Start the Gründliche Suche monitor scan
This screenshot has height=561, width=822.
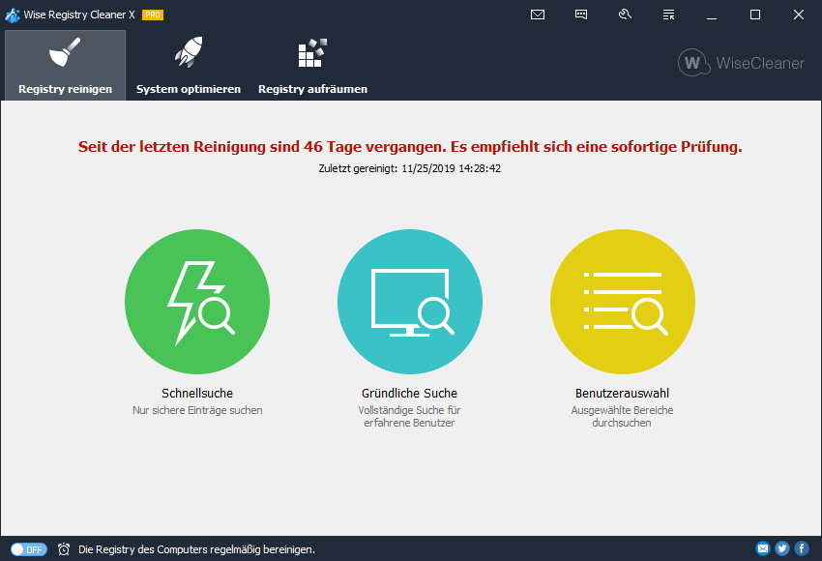pyautogui.click(x=410, y=302)
